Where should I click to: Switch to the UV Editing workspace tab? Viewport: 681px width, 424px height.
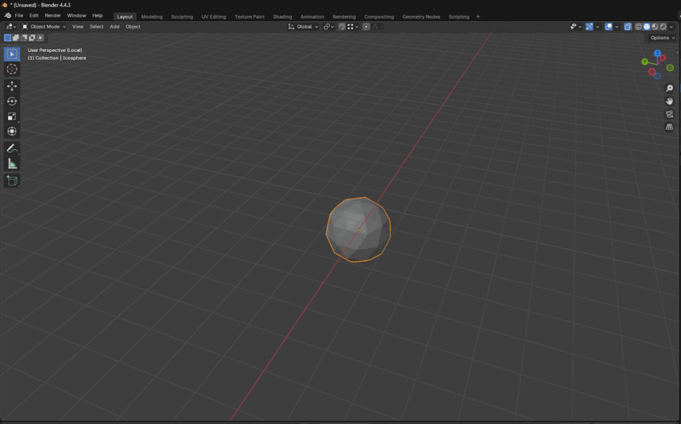pyautogui.click(x=213, y=17)
